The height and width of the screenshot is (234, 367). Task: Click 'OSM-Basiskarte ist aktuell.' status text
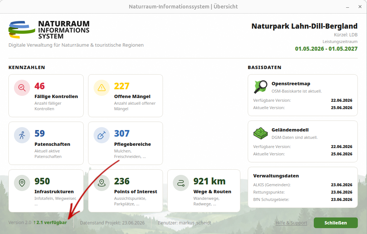click(297, 91)
